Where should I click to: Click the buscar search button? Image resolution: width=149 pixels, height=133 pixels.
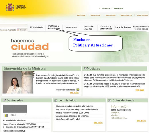(23, 30)
